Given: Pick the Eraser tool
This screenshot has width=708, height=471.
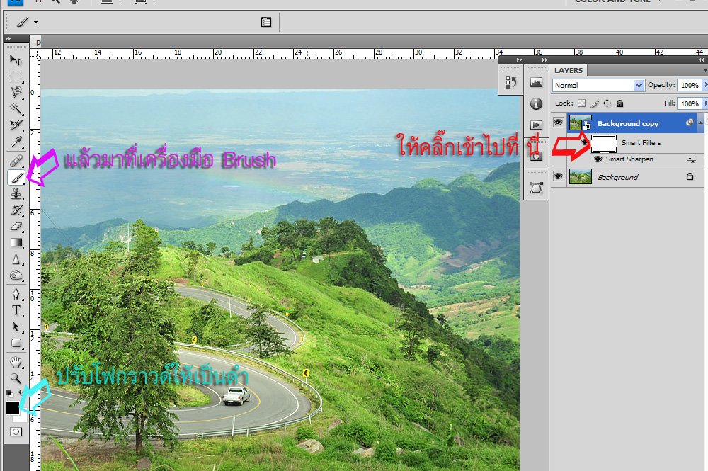Looking at the screenshot, I should (x=16, y=227).
